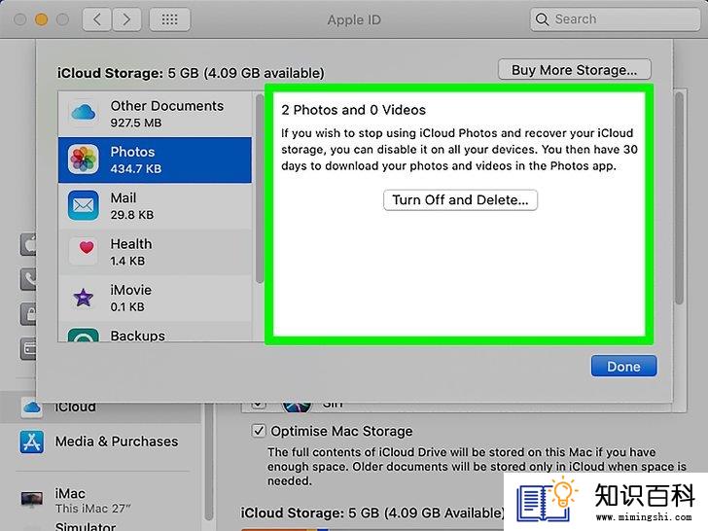This screenshot has width=708, height=531.
Task: Select the Mail envelope icon
Action: point(83,205)
